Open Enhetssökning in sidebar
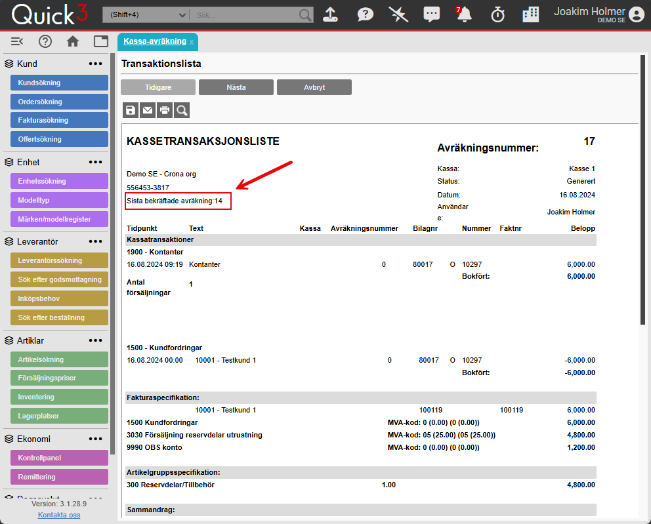This screenshot has width=651, height=524. (59, 181)
